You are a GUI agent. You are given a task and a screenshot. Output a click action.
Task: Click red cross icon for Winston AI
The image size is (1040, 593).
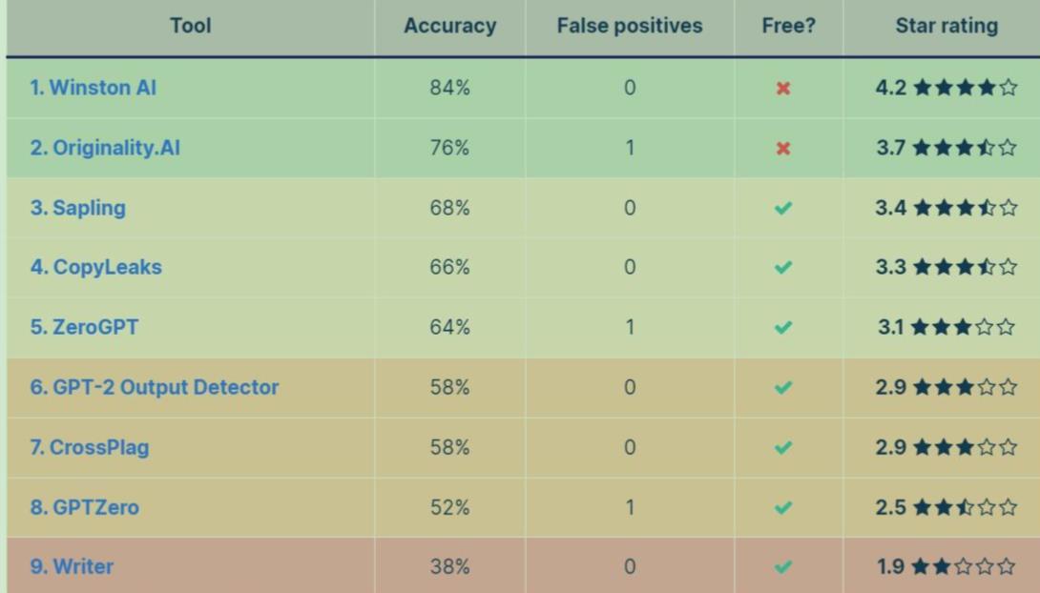(x=783, y=88)
